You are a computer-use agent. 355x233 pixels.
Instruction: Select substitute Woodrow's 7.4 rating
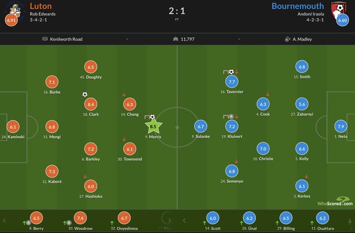pyautogui.click(x=80, y=218)
